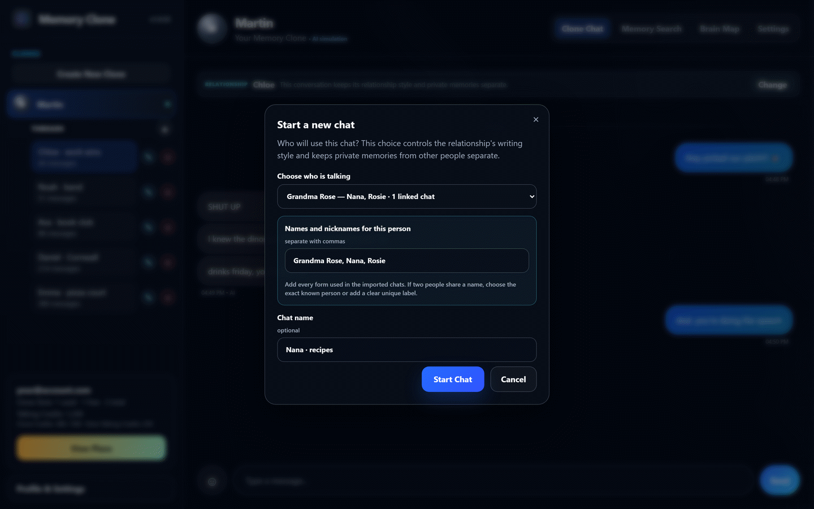Click Change in the relationship bar
Image resolution: width=814 pixels, height=509 pixels.
tap(772, 85)
